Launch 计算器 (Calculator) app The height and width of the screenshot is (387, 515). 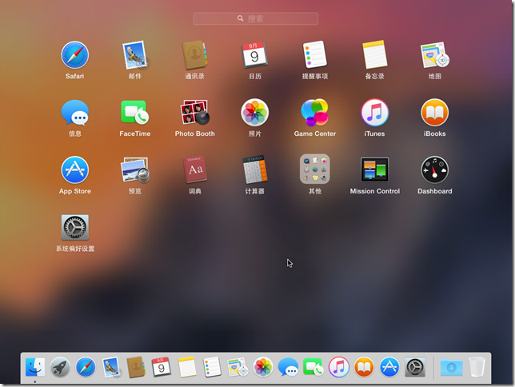(x=255, y=170)
